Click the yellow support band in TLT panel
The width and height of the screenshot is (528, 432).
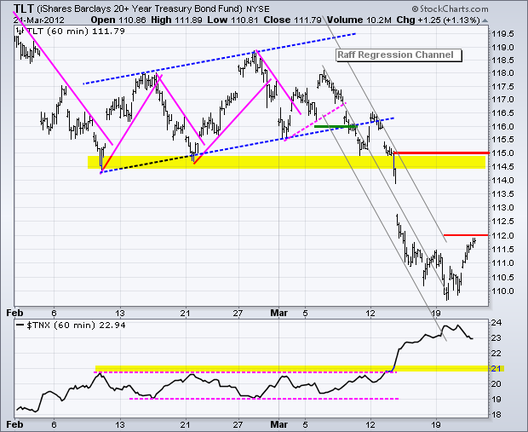[x=286, y=162]
